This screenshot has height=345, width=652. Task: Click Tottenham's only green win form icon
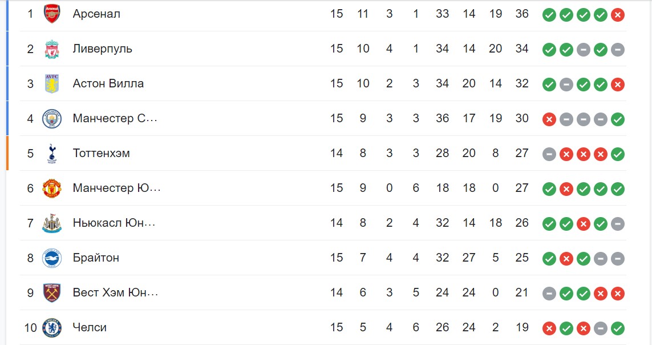(x=617, y=154)
